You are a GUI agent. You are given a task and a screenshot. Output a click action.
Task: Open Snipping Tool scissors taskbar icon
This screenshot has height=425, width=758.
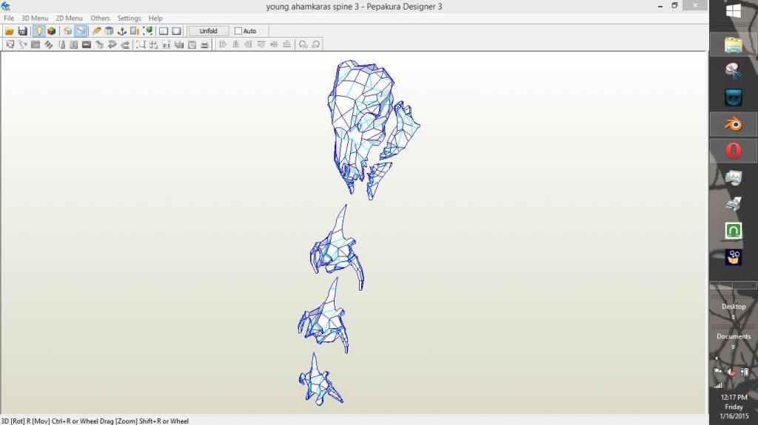click(734, 71)
